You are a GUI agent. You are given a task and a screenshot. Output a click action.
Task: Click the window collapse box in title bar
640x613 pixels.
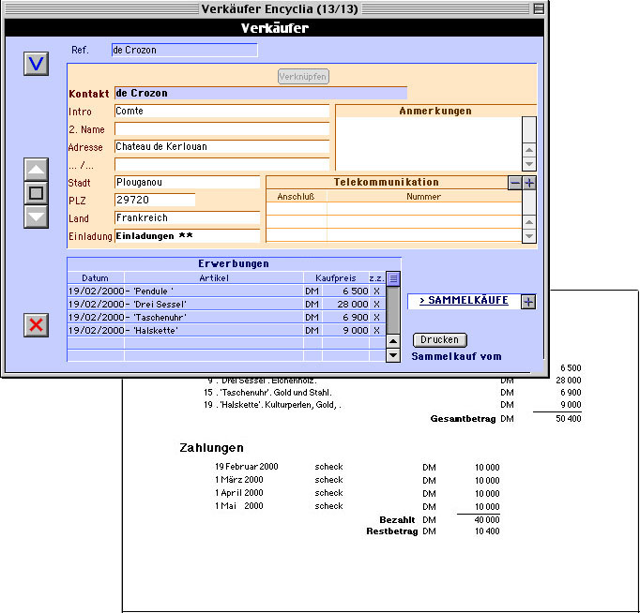[539, 8]
